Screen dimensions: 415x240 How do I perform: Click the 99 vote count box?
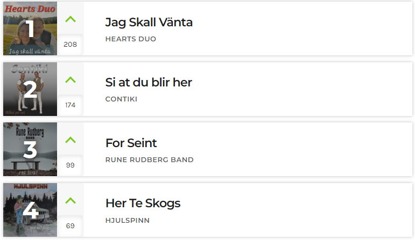coord(70,165)
